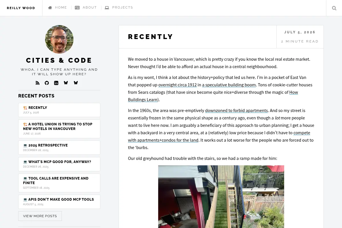Click the laptop icon beside Projects
The image size is (342, 228).
tap(107, 8)
